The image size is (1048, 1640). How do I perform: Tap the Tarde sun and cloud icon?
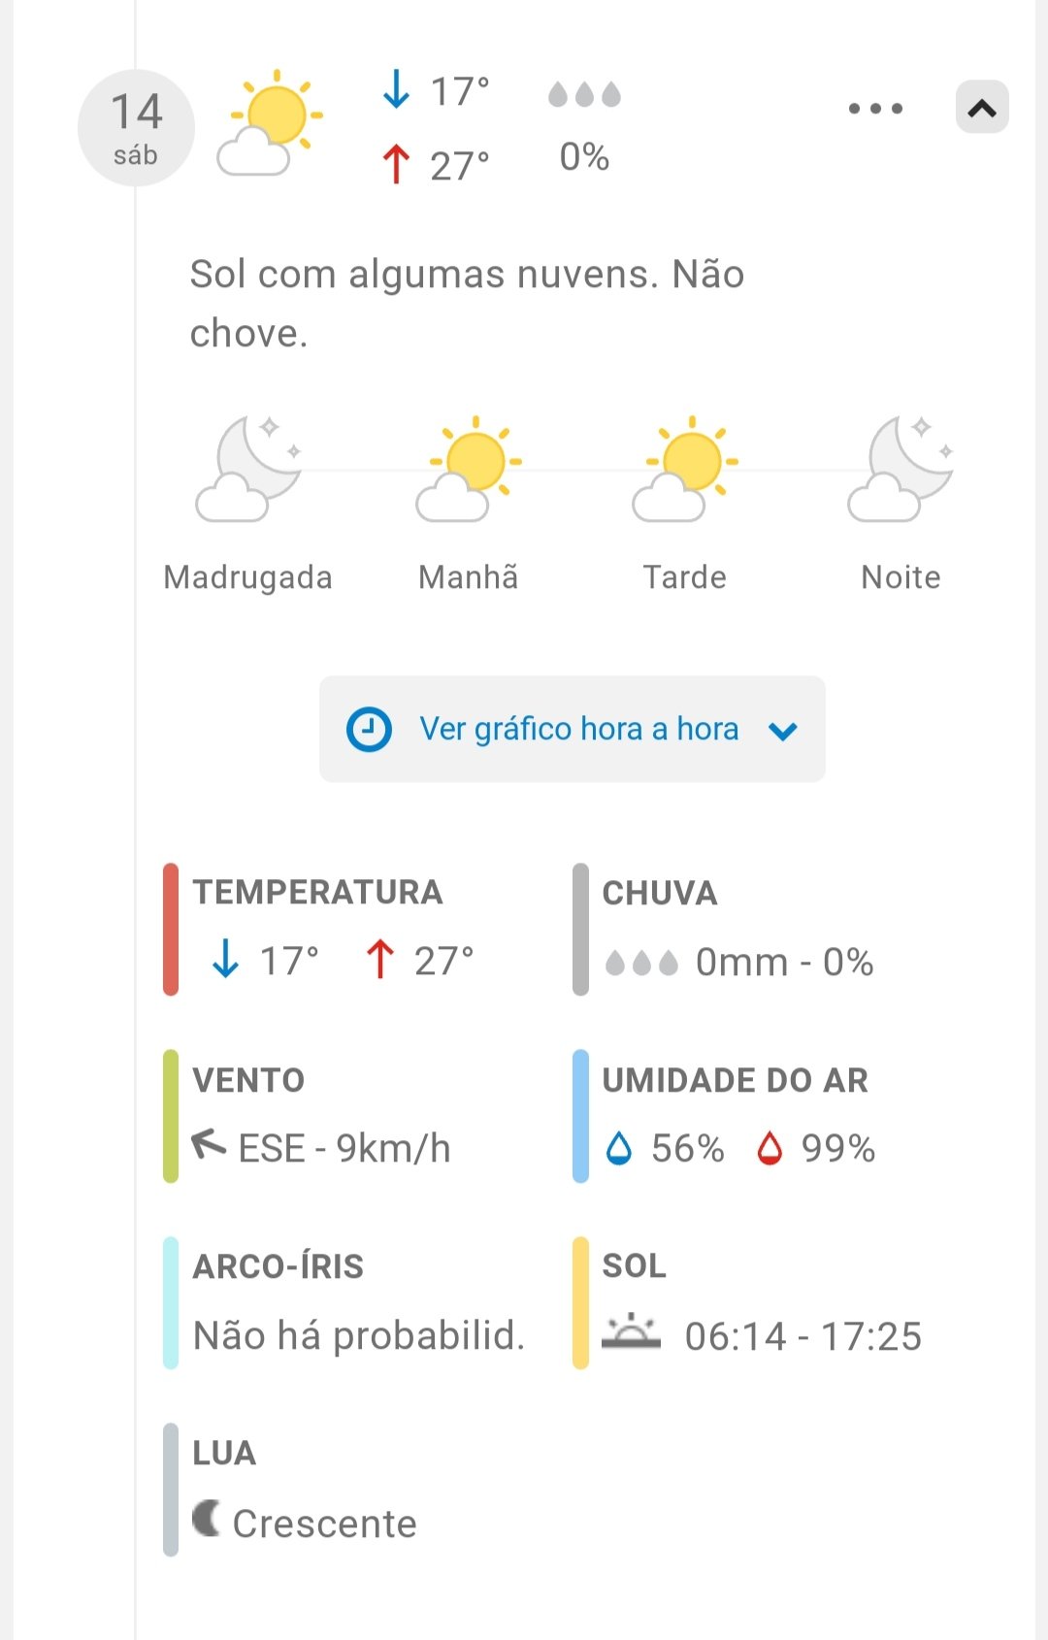pos(686,470)
